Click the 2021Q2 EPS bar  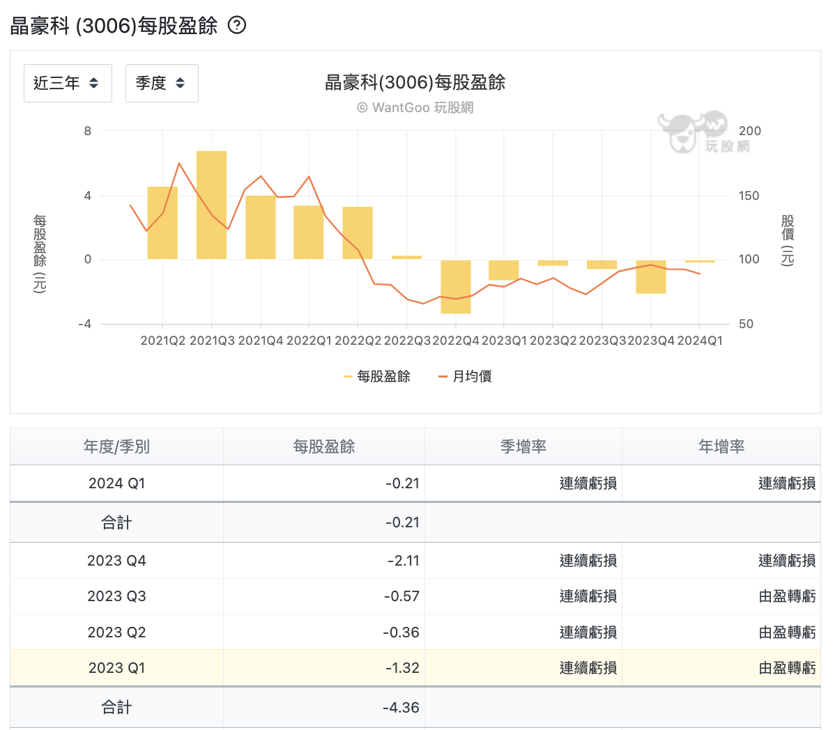click(x=162, y=223)
